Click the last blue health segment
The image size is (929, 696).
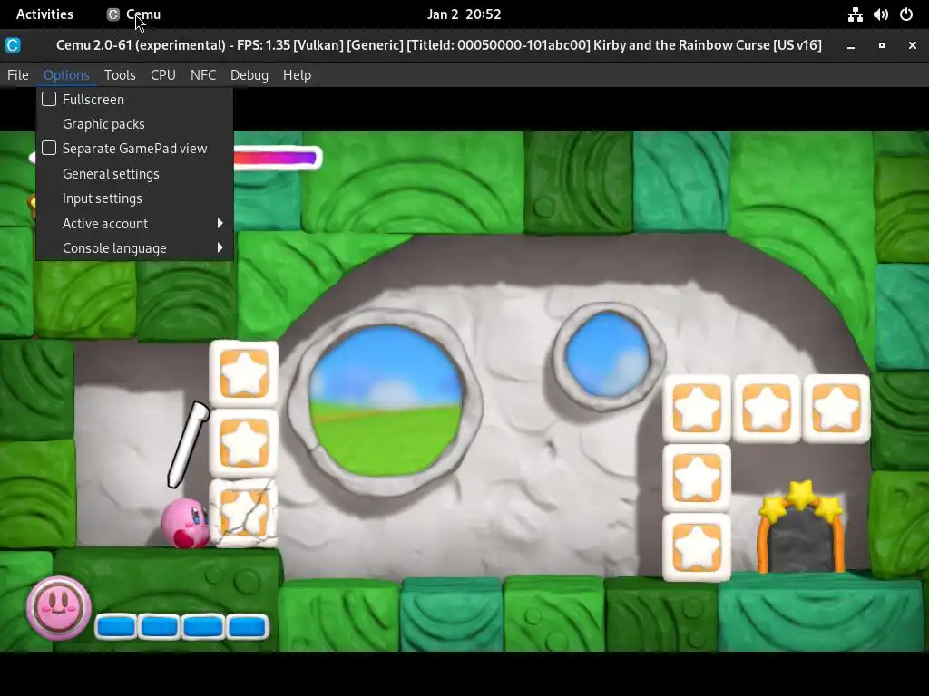point(247,627)
